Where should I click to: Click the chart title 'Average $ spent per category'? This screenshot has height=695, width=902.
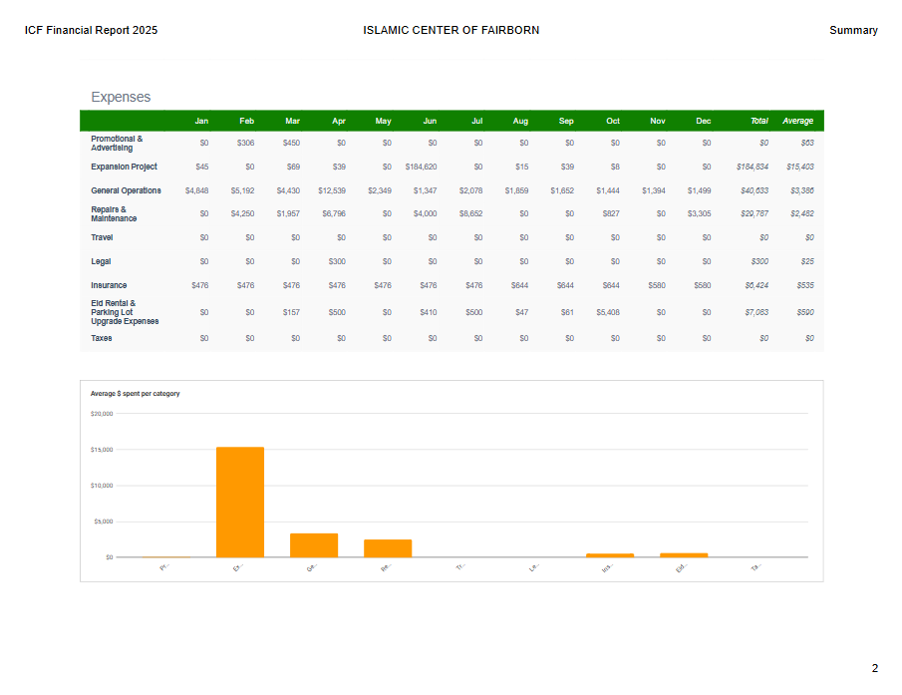135,394
